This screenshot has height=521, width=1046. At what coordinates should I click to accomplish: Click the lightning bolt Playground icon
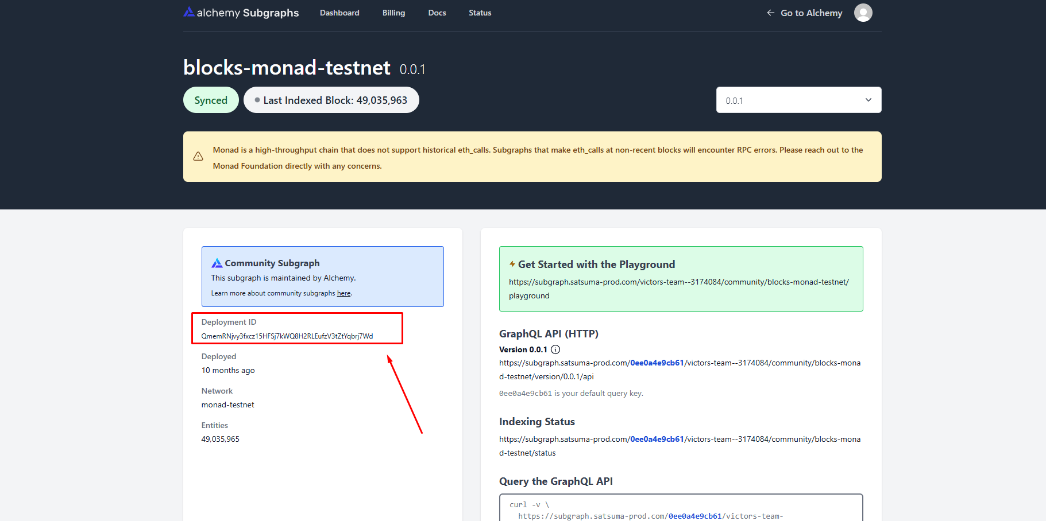click(x=512, y=264)
